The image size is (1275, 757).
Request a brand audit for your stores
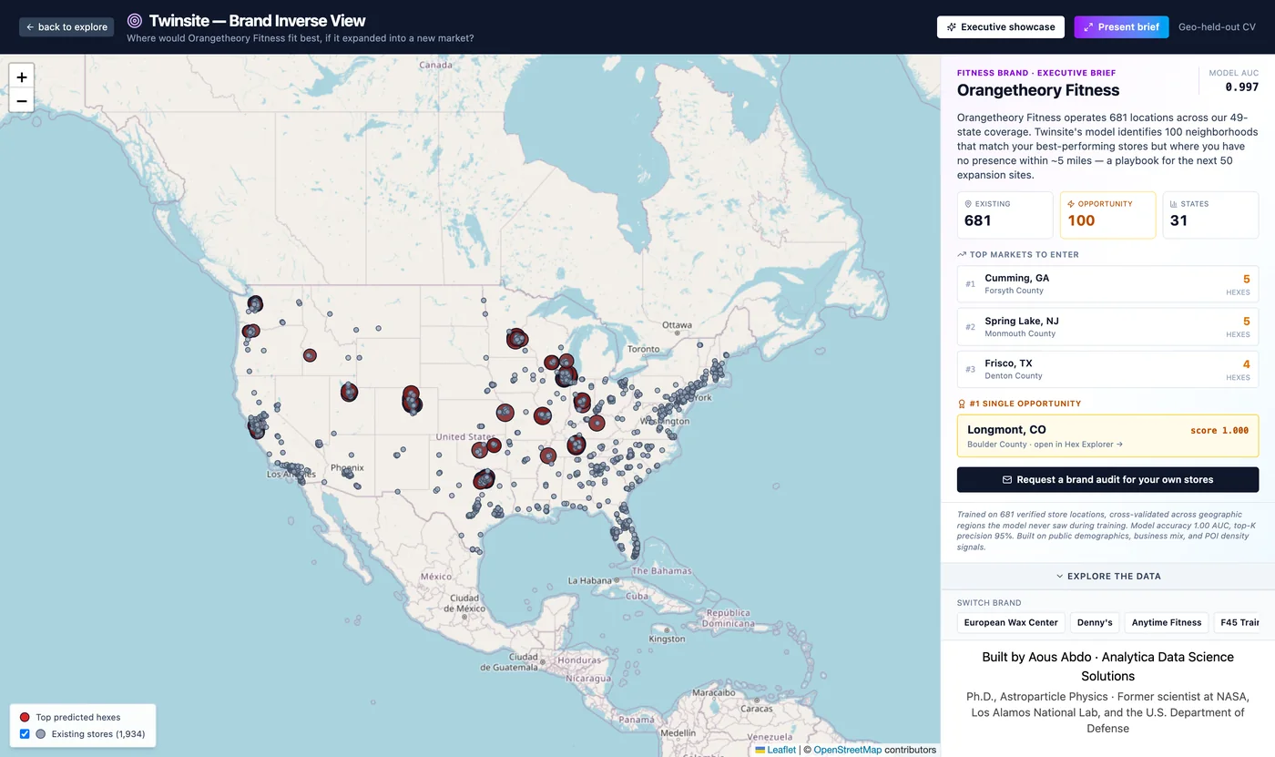1107,479
